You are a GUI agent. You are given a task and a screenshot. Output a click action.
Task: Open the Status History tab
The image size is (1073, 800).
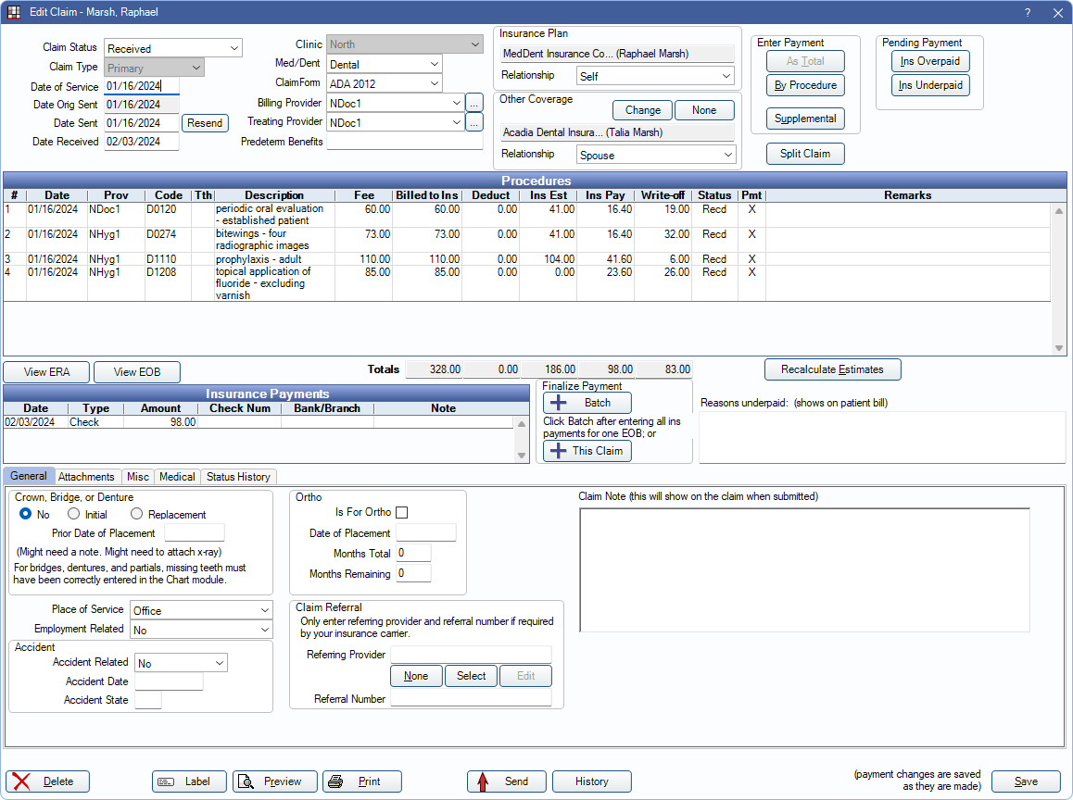tap(238, 477)
